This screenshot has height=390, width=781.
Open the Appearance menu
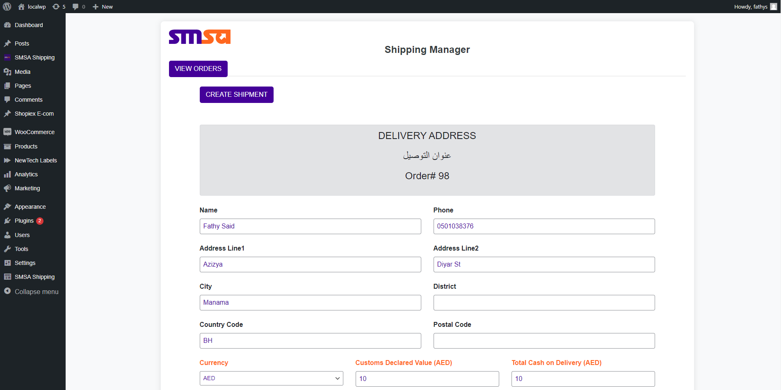(x=30, y=207)
